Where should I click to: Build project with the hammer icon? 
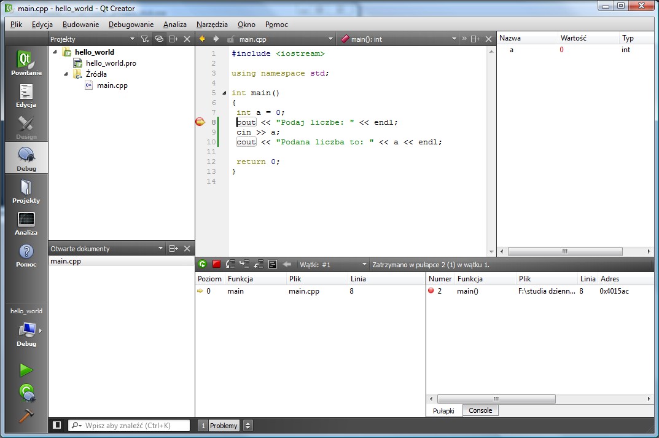(26, 416)
